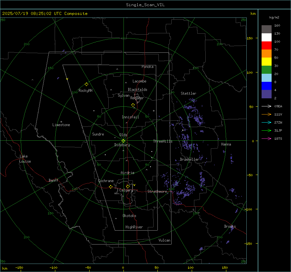Select the white 100-130 color band
Screen dimensions: 291x272
pyautogui.click(x=266, y=38)
